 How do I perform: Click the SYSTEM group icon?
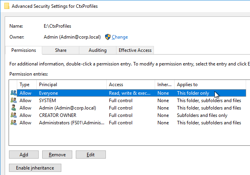click(x=14, y=101)
